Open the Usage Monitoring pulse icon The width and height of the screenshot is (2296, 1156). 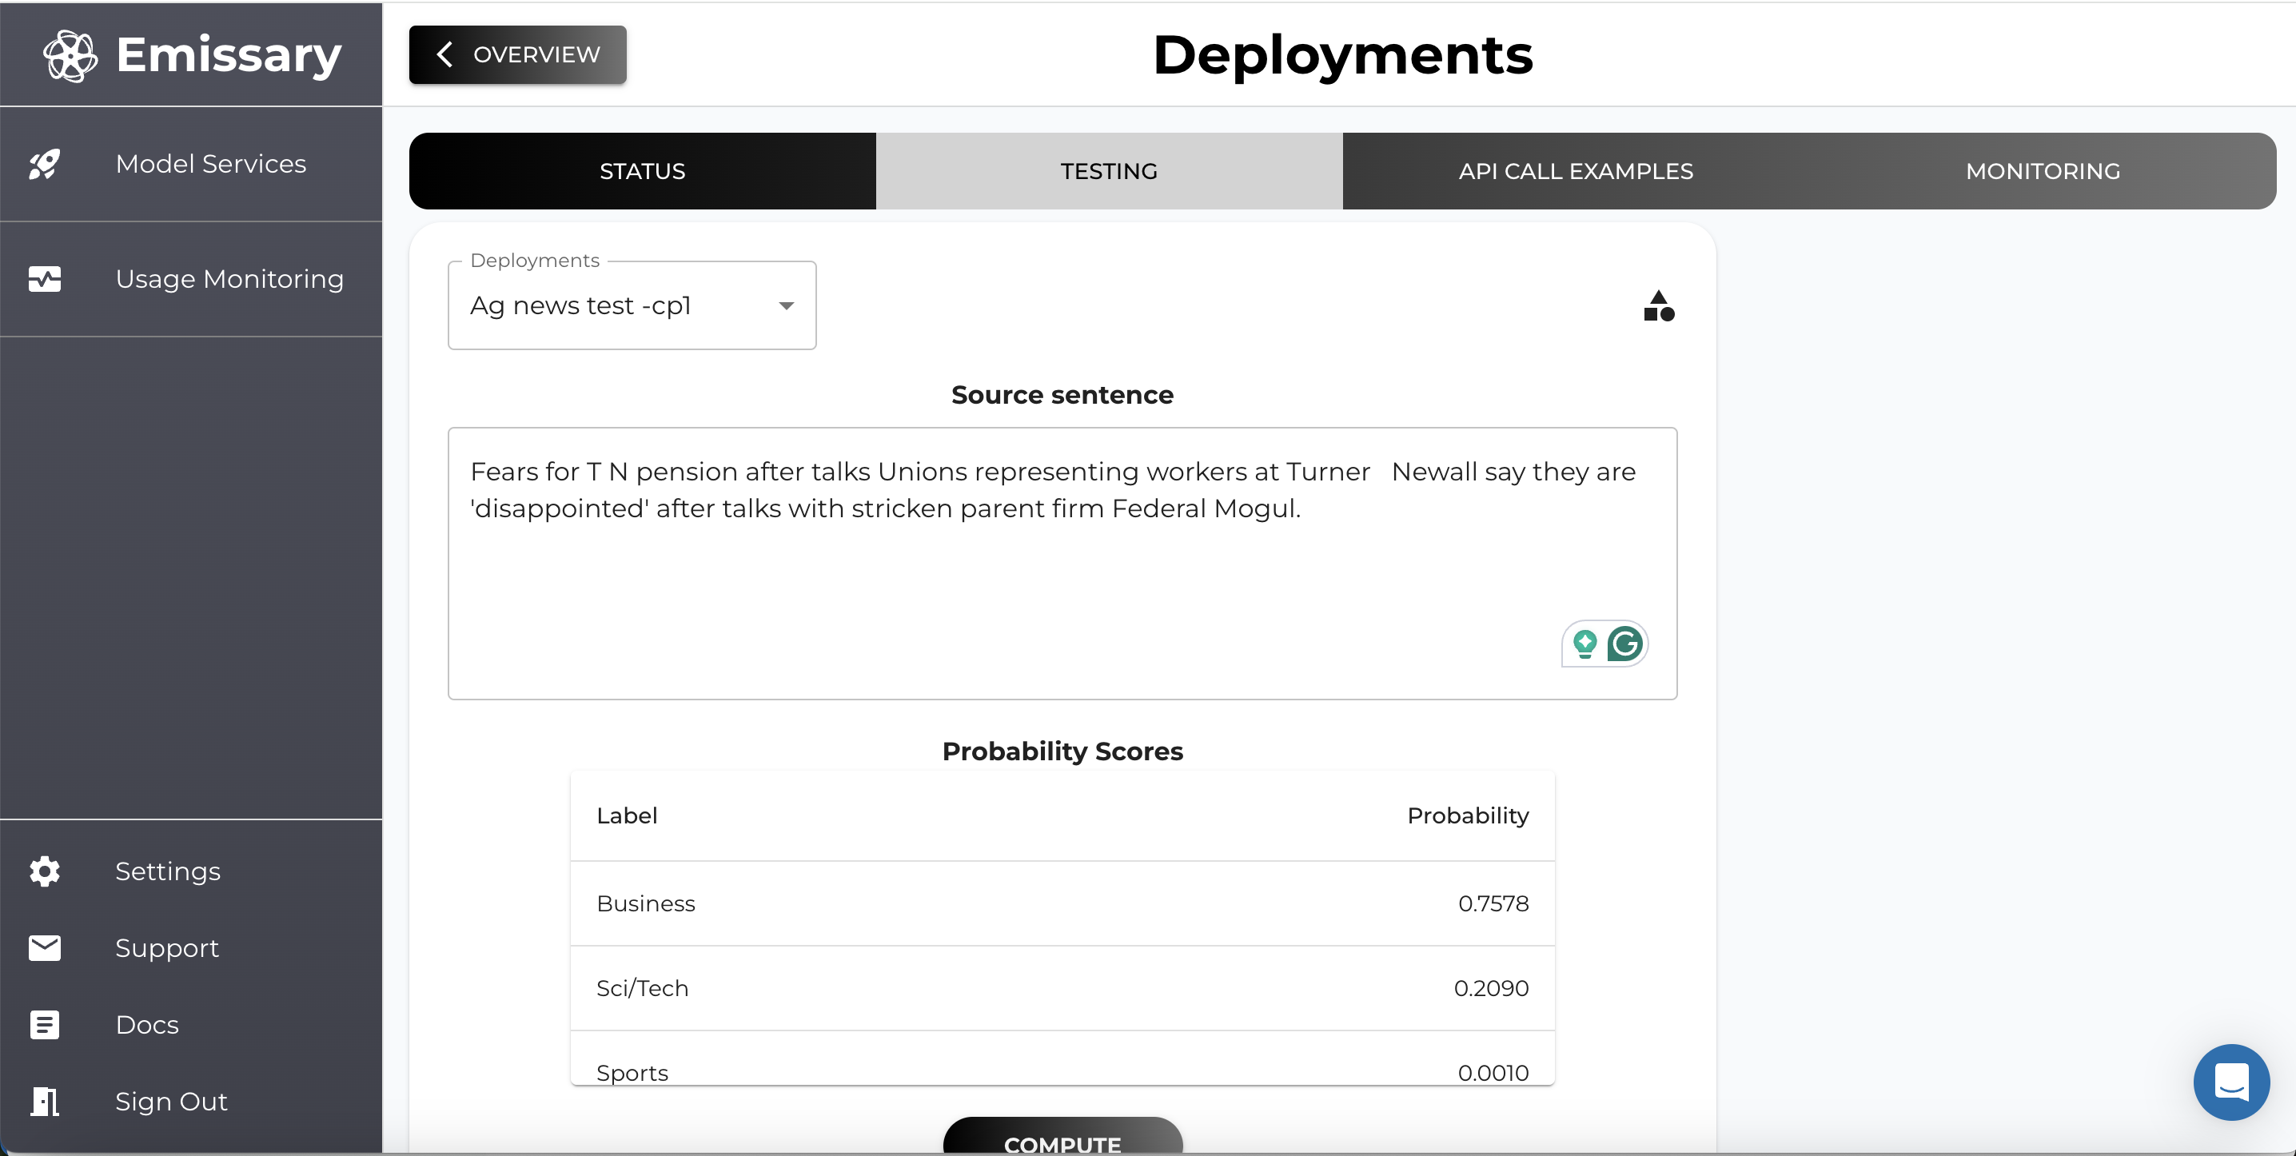point(45,279)
